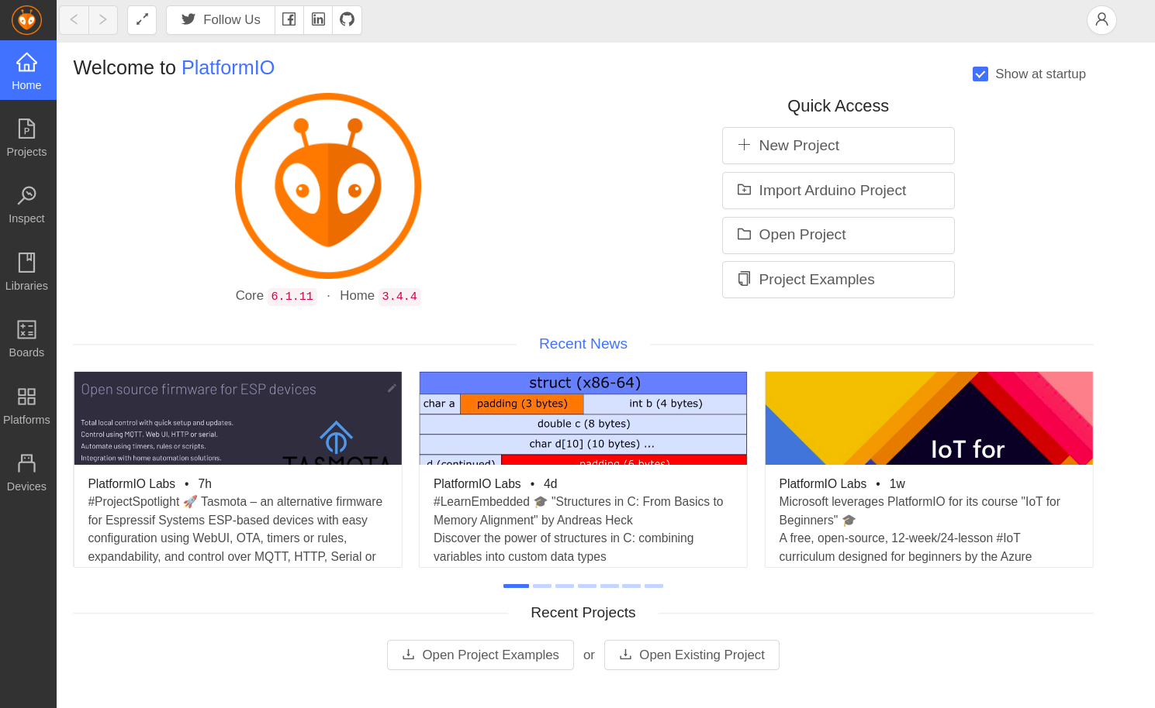1155x708 pixels.
Task: Click the large PlatformIO alien logo
Action: click(x=328, y=186)
